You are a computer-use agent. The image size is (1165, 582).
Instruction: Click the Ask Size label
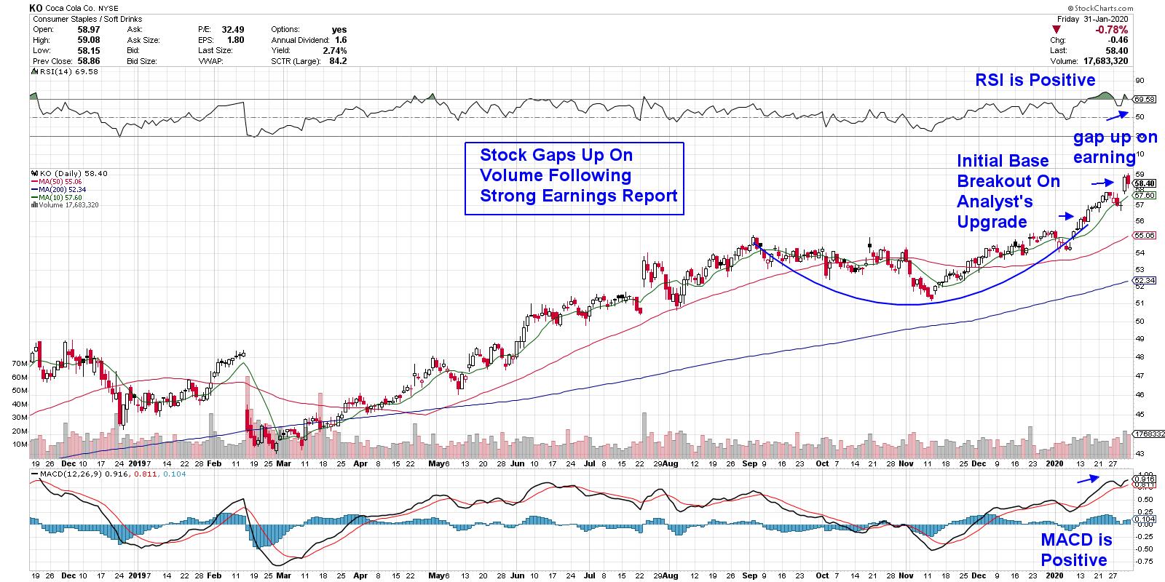(x=143, y=40)
